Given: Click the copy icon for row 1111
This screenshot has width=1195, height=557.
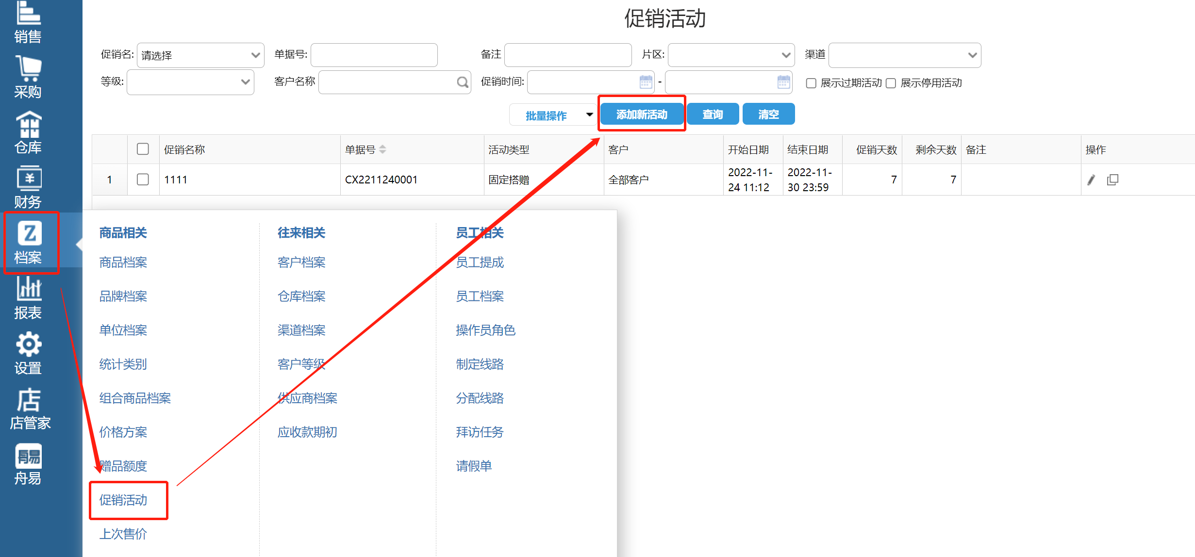Looking at the screenshot, I should click(1112, 180).
